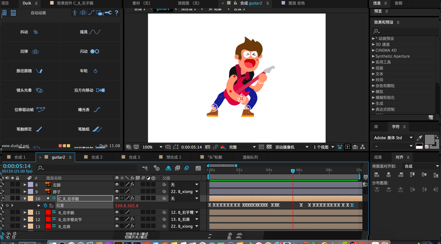Open the 完整 resolution dropdown
The image size is (441, 244).
click(x=242, y=147)
